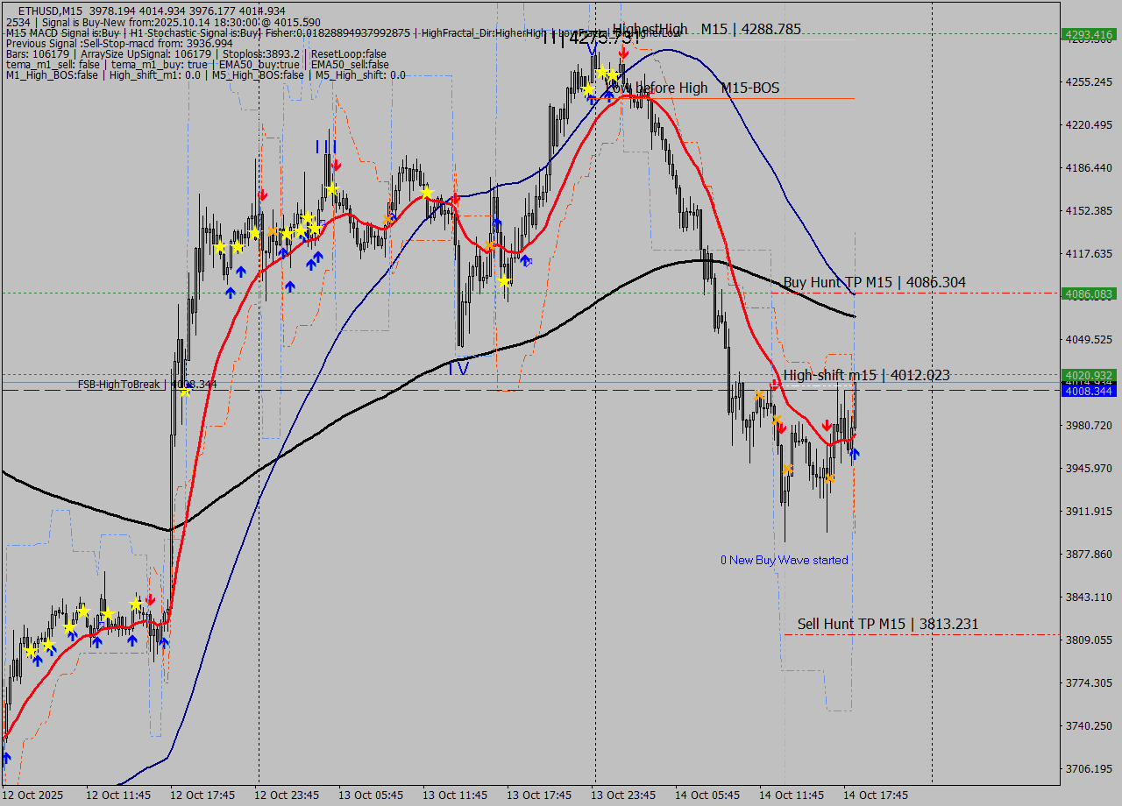Click the '0 New Buy Wave started' text

[784, 560]
